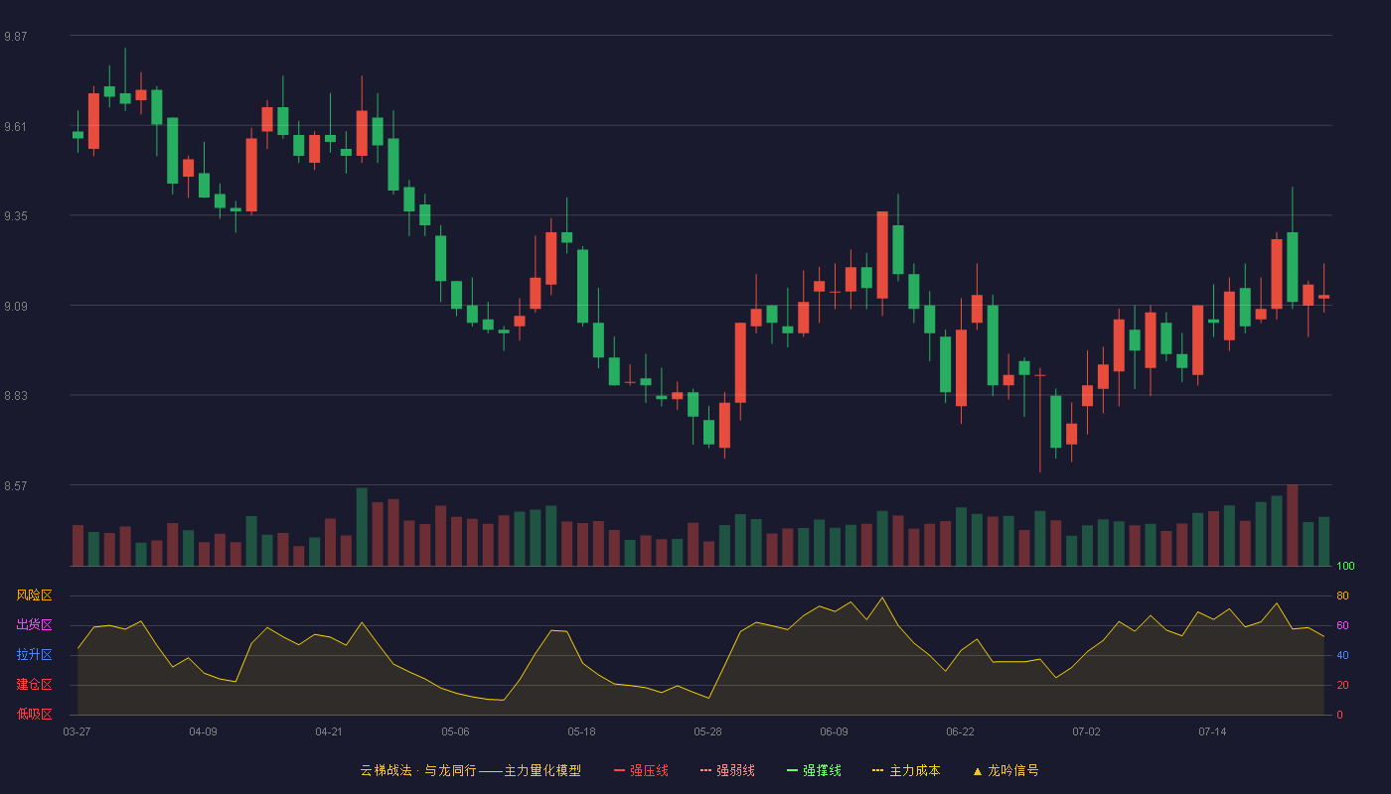Toggle the 强弱线 legend entry
The height and width of the screenshot is (794, 1391).
click(727, 770)
